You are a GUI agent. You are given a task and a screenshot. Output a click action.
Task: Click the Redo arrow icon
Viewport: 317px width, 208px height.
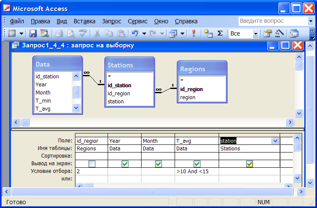[153, 33]
